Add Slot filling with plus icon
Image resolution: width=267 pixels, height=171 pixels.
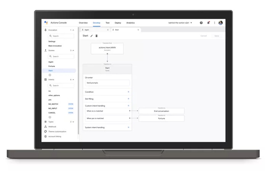(129, 99)
